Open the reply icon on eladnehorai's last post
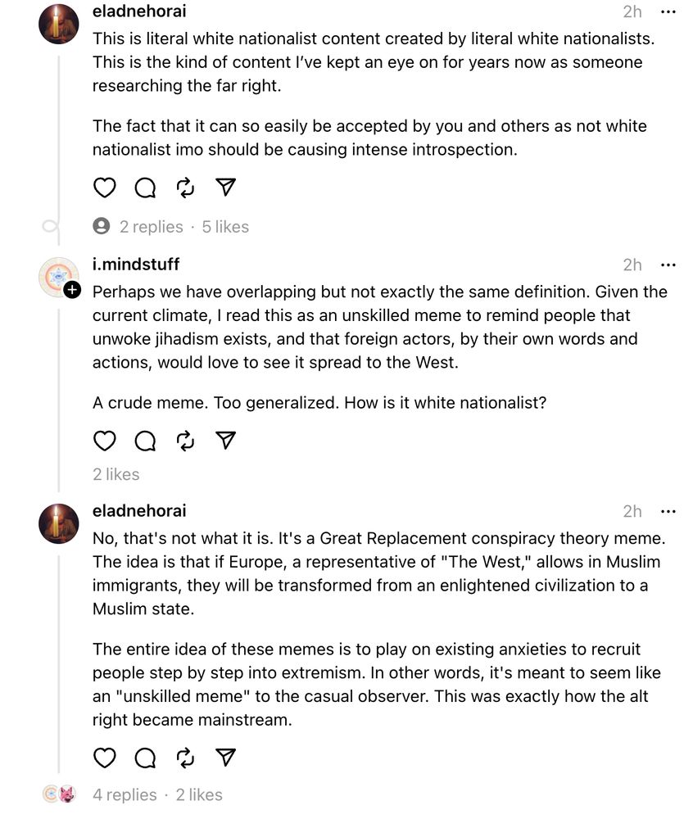Image resolution: width=693 pixels, height=819 pixels. 145,758
